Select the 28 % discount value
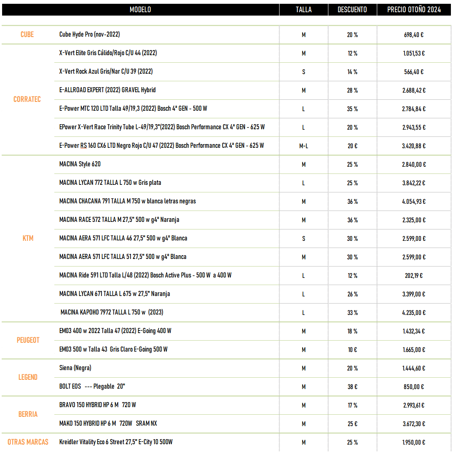This screenshot has height=456, width=453. point(352,91)
